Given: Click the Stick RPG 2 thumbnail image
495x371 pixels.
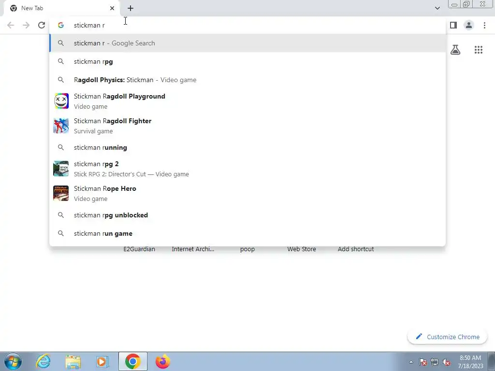Looking at the screenshot, I should [x=61, y=169].
